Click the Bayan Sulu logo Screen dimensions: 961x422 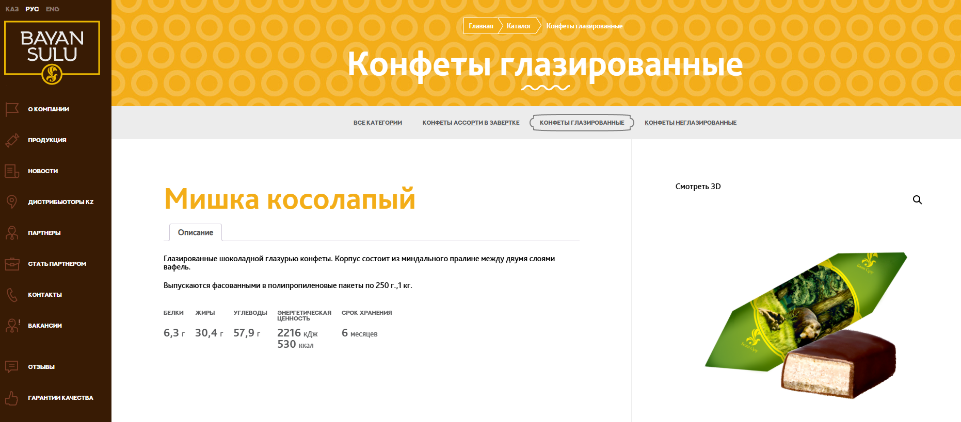tap(52, 52)
